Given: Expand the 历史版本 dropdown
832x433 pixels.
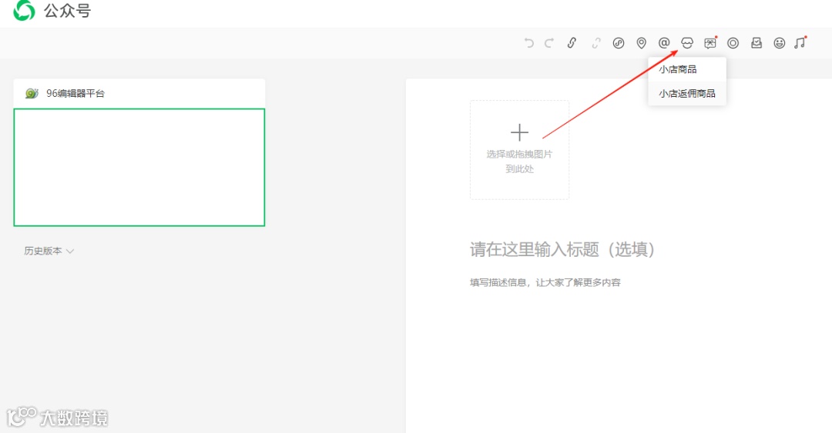Looking at the screenshot, I should tap(49, 251).
